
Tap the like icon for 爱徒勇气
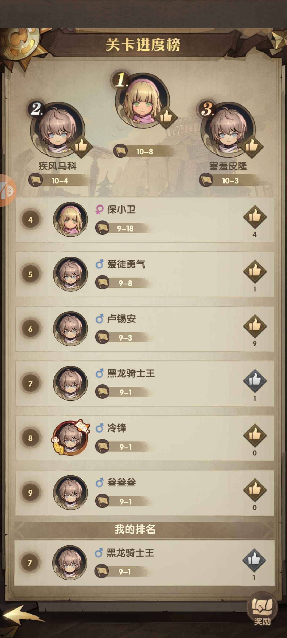click(x=255, y=271)
